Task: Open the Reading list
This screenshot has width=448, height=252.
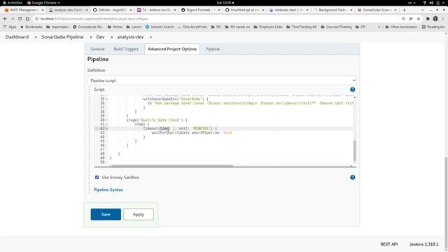Action: coord(433,27)
